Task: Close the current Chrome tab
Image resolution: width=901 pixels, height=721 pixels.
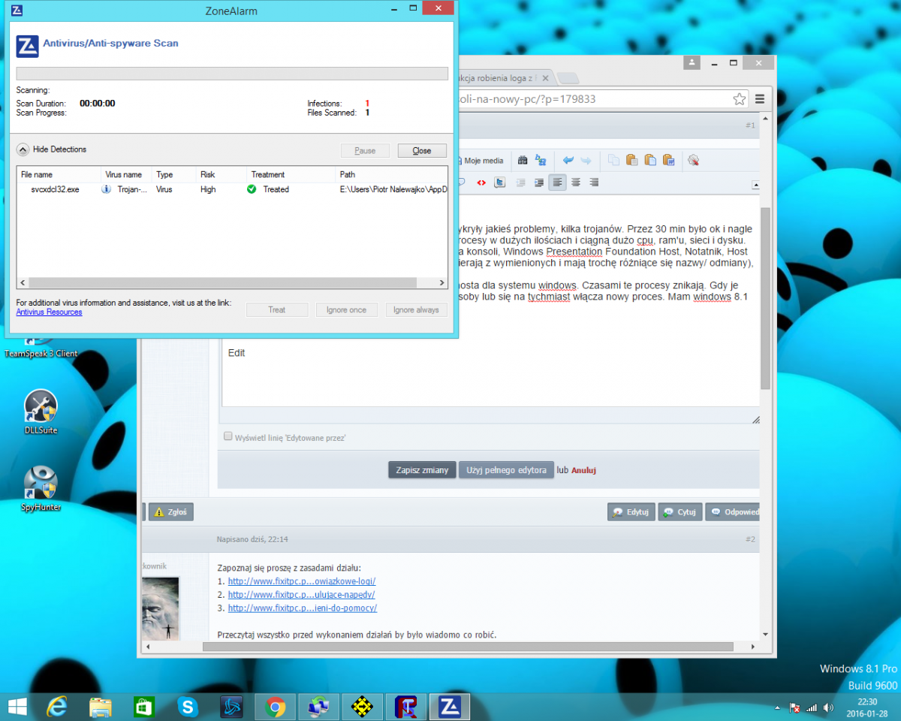Action: (x=545, y=77)
